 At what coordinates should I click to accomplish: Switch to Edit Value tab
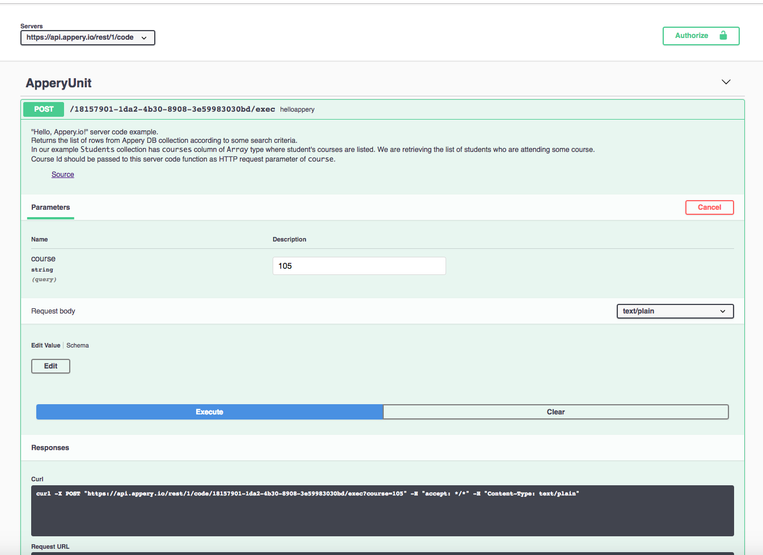45,345
